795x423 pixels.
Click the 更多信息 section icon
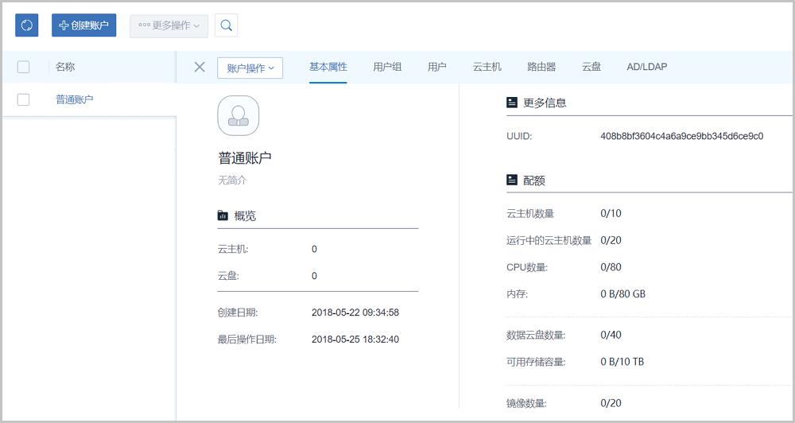(512, 103)
